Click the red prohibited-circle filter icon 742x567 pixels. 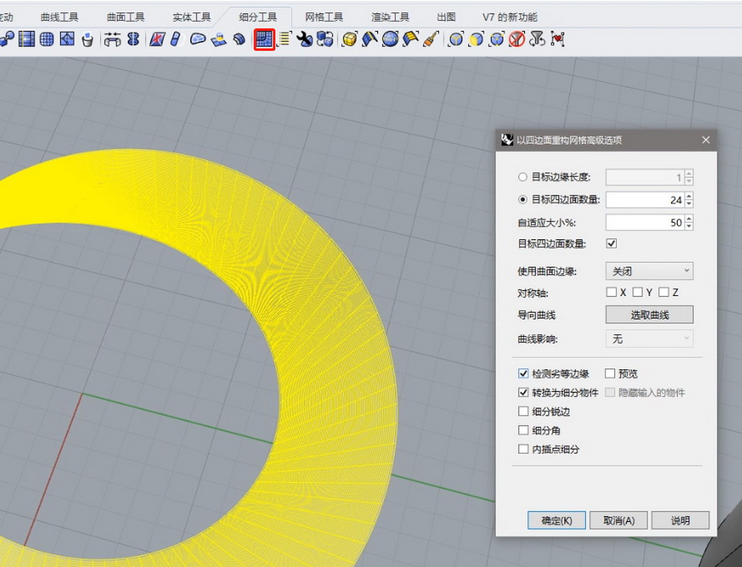coord(517,39)
